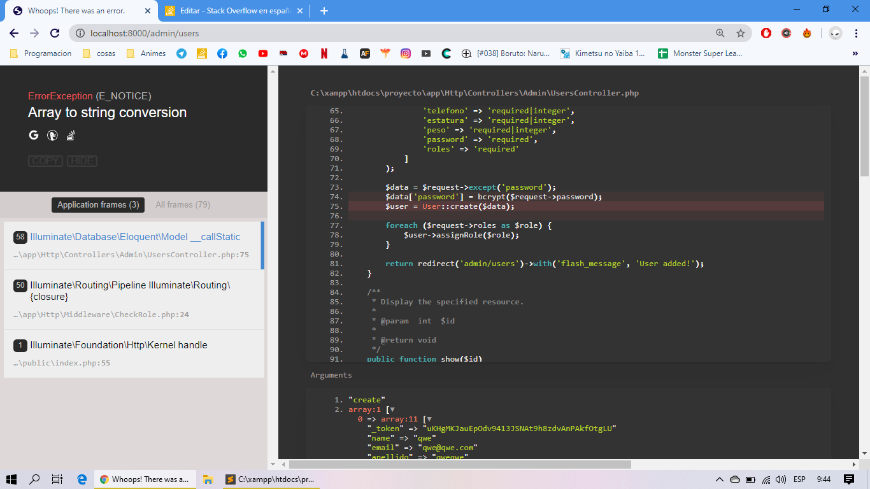The width and height of the screenshot is (870, 489).
Task: Click the horizontal scrollbar at page bottom
Action: click(460, 465)
